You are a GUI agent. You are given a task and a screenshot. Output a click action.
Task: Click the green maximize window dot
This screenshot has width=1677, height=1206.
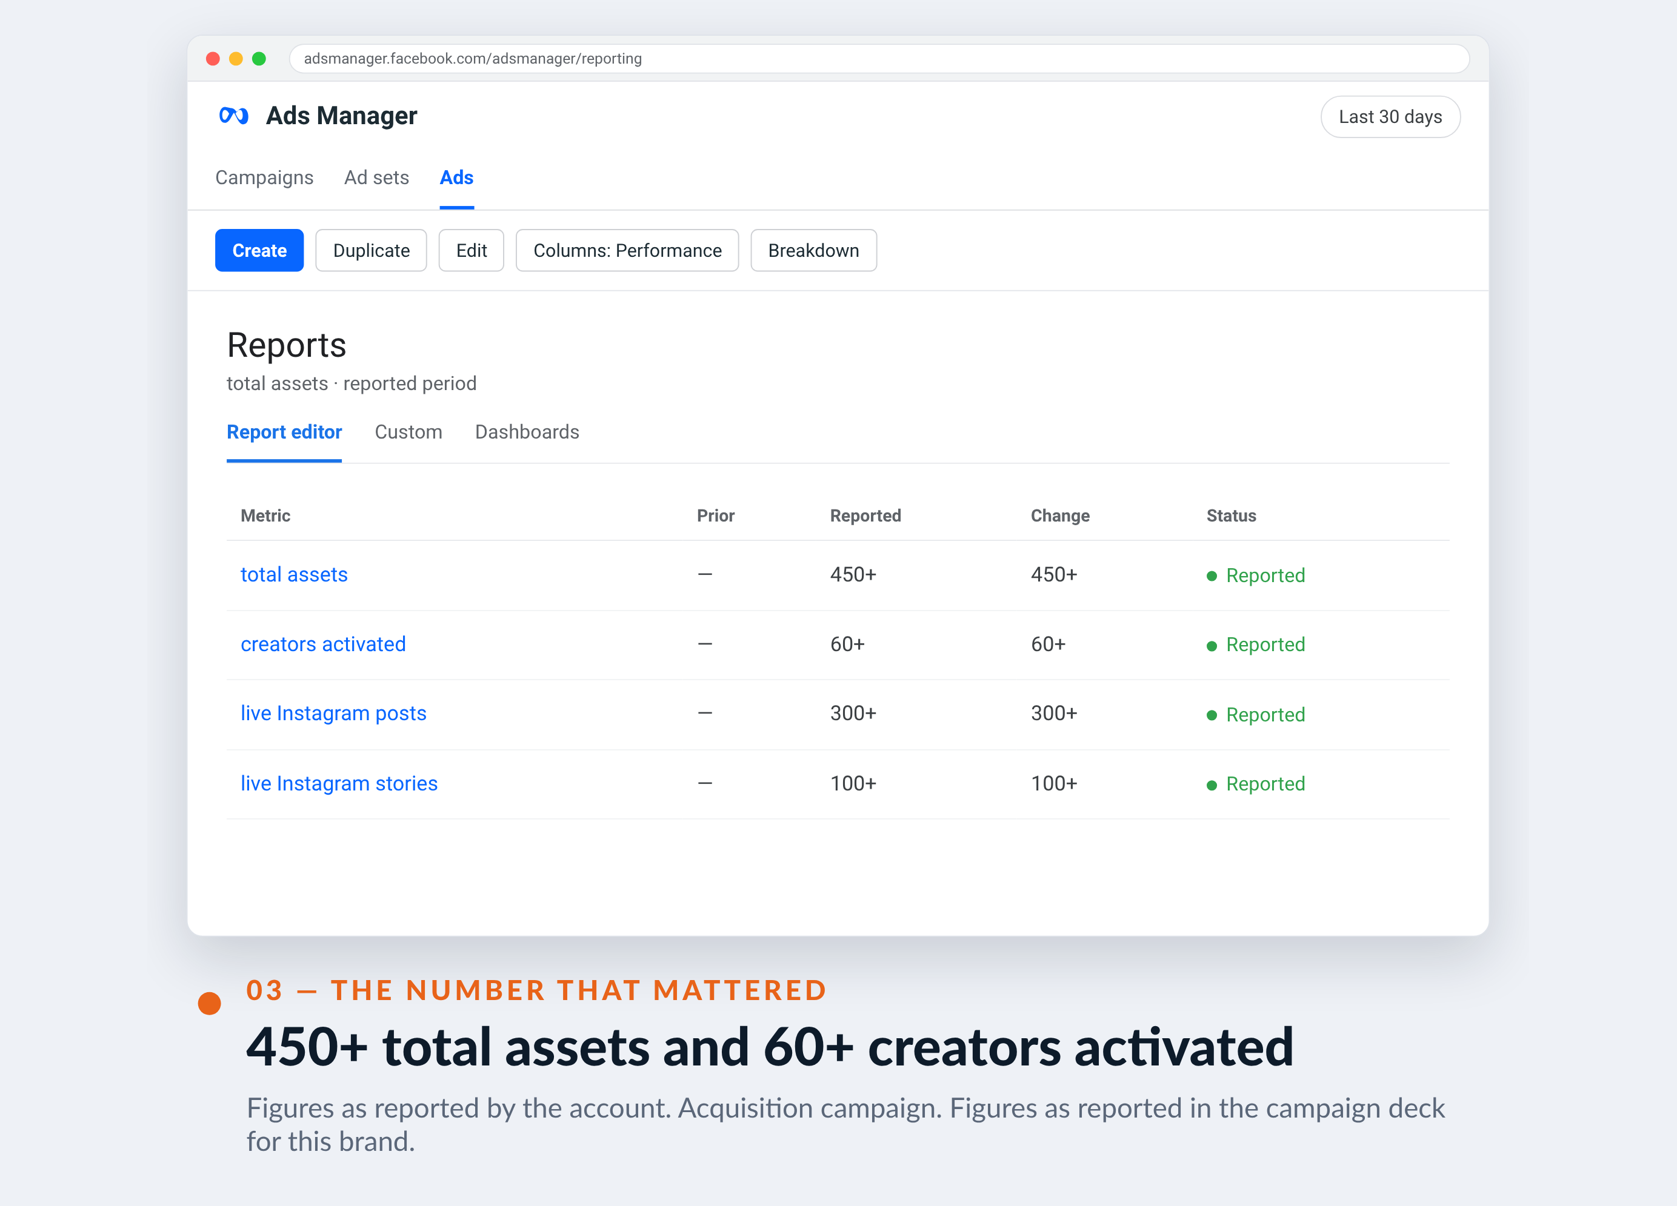pos(259,58)
